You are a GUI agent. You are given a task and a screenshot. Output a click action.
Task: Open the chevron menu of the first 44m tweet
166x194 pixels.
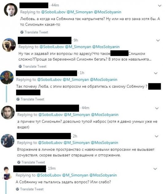160,6
